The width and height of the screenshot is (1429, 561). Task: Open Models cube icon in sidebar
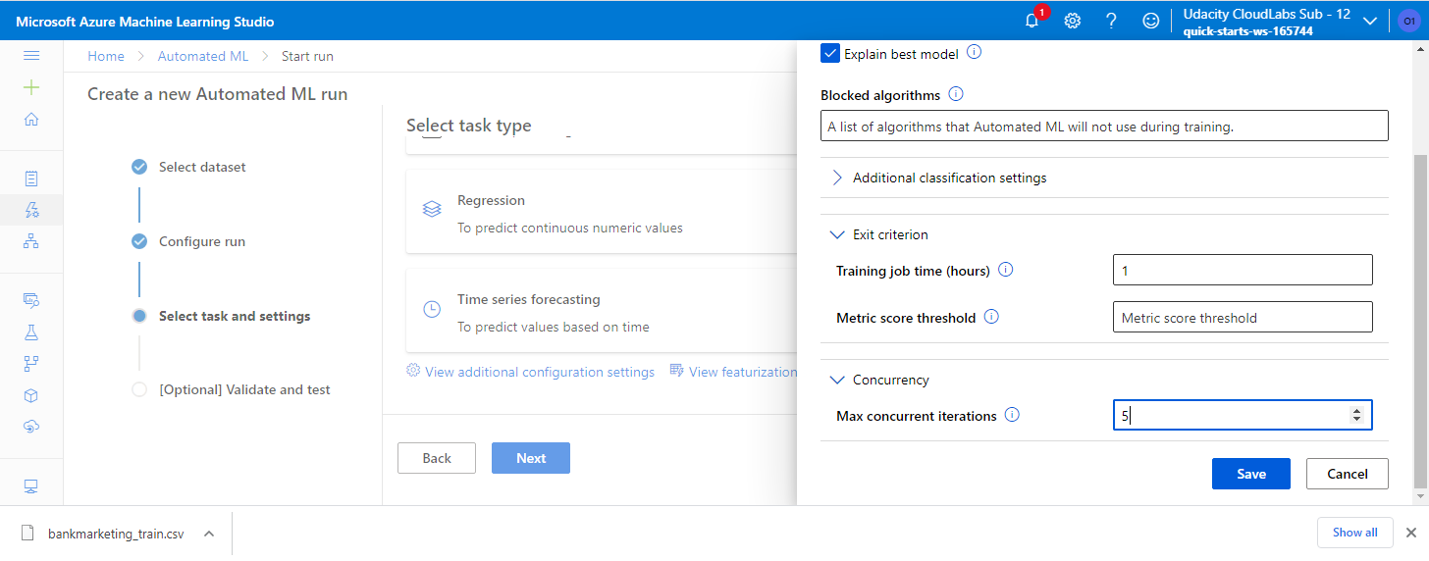click(x=31, y=395)
